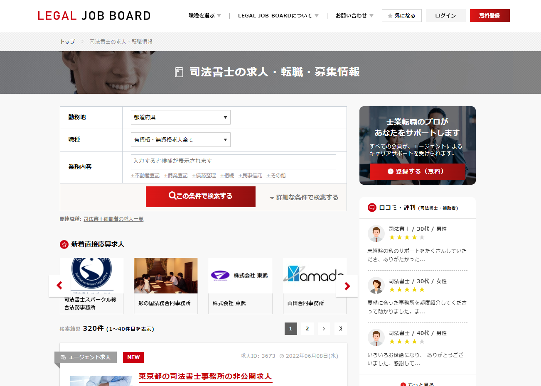
Task: Click next arrow of job carousel
Action: click(347, 286)
